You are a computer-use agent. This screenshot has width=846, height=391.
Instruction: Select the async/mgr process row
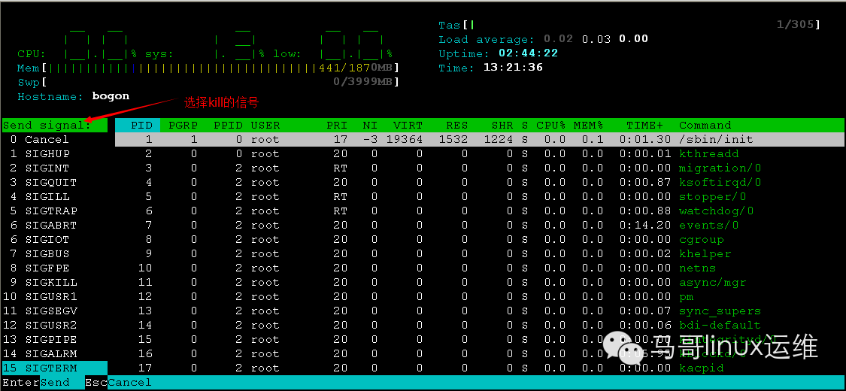tap(480, 282)
